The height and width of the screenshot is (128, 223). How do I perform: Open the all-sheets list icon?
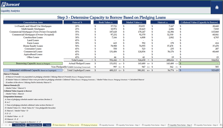pyautogui.click(x=10, y=125)
